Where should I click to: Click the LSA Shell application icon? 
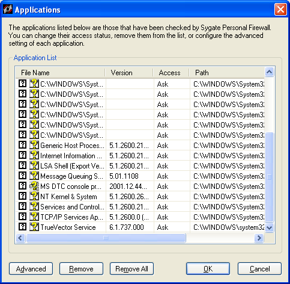[x=34, y=165]
